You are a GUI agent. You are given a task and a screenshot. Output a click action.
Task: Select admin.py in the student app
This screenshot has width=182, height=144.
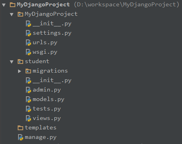coord(47,90)
